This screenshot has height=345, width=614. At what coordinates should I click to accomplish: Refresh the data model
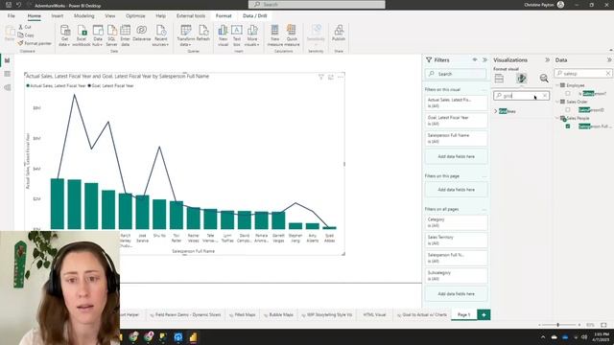point(203,34)
